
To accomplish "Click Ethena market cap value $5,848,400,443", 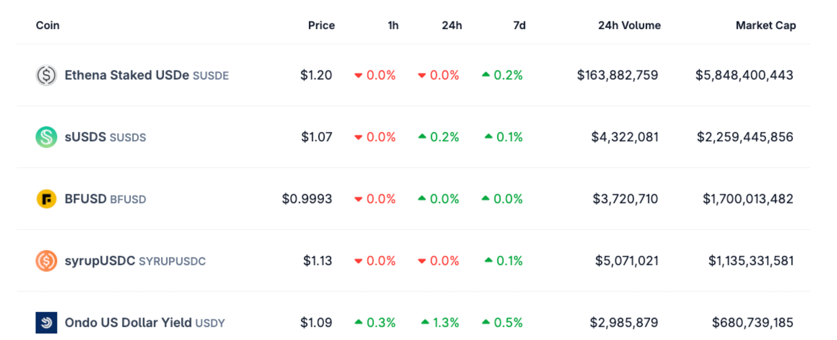I will click(744, 75).
